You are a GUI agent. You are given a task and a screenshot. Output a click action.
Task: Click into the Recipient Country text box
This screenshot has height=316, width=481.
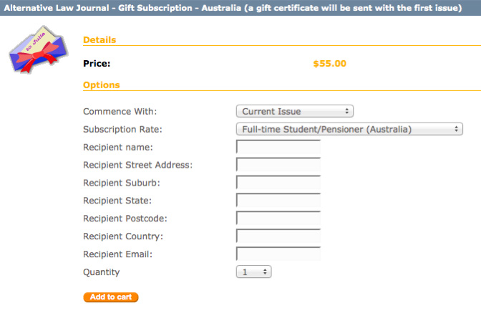click(x=278, y=236)
